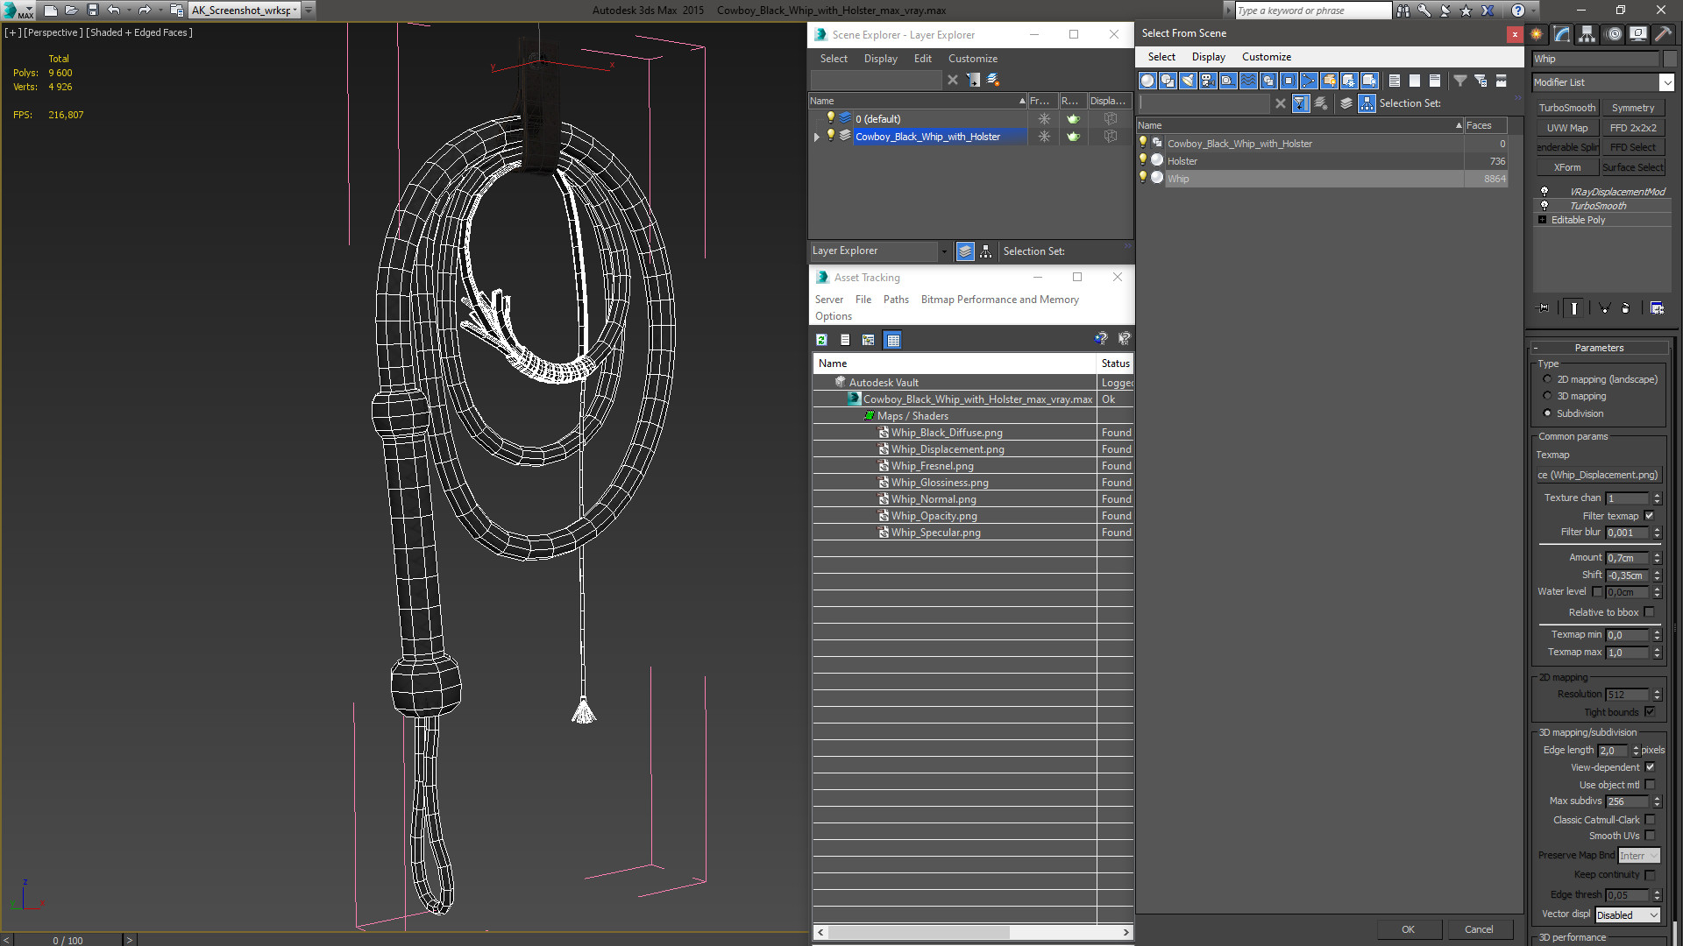This screenshot has width=1683, height=946.
Task: Click Create New Layer icon in Layer Explorer
Action: click(993, 80)
